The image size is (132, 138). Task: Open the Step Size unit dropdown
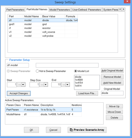click(44, 84)
